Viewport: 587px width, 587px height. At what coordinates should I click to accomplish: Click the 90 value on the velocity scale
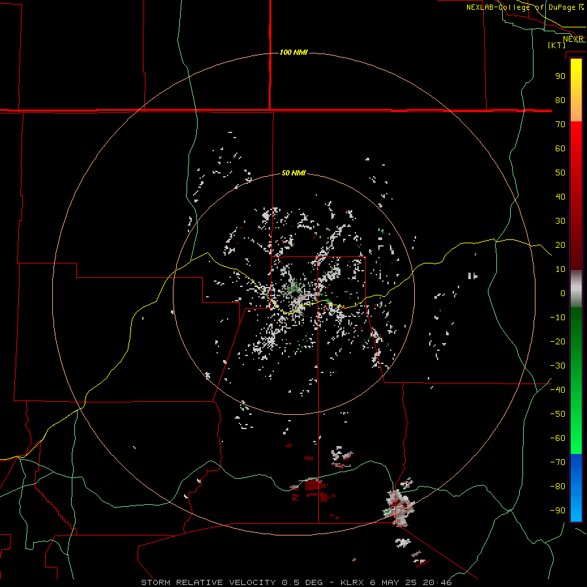tap(560, 76)
